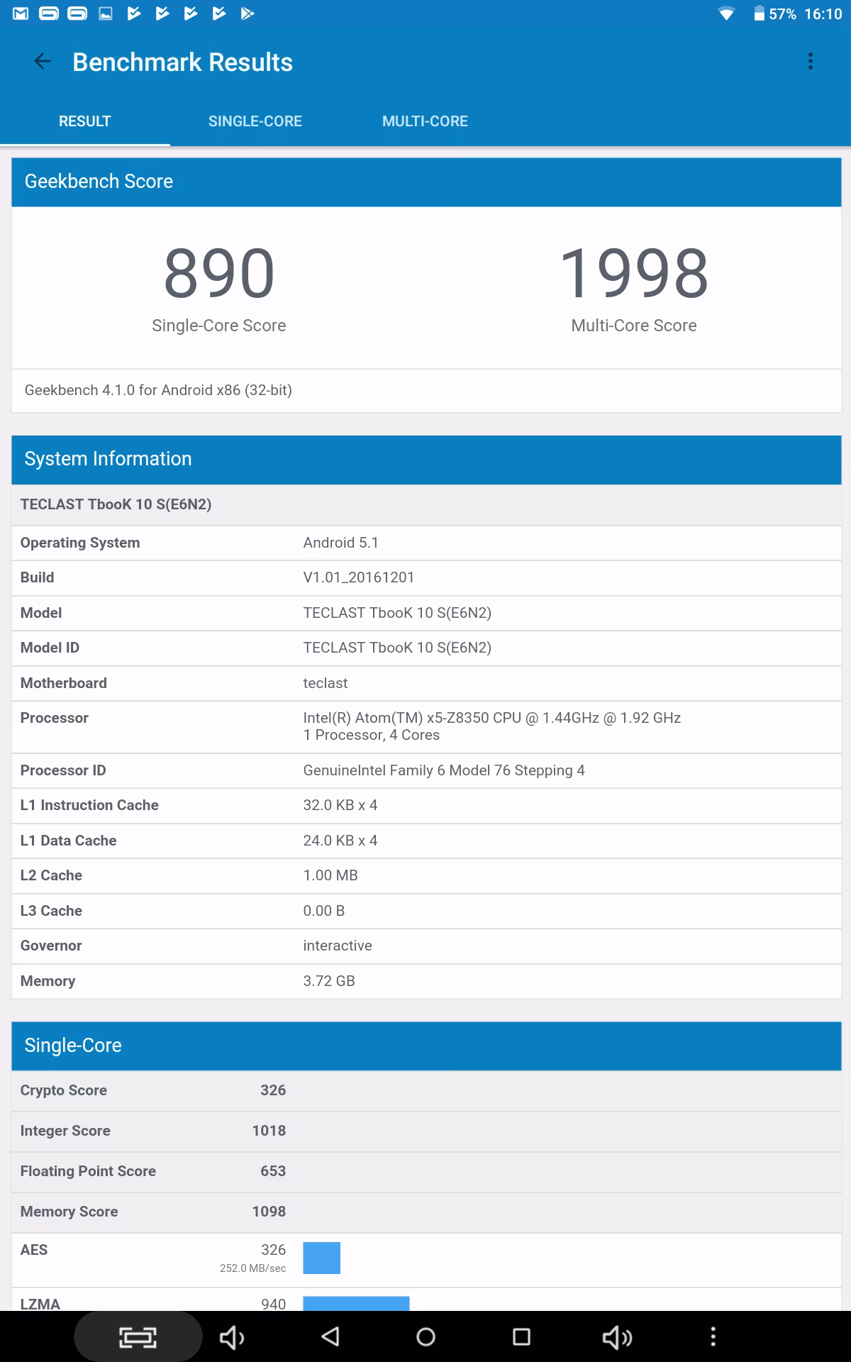
Task: Tap the image notification icon in status bar
Action: [106, 13]
